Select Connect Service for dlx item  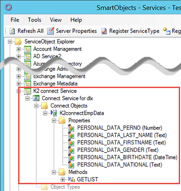tap(67, 98)
